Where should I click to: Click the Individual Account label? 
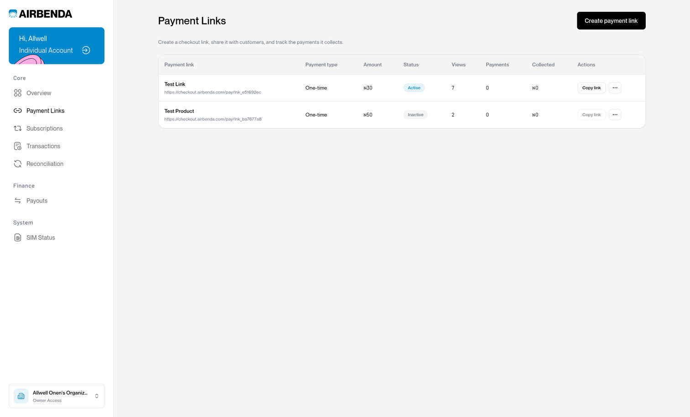click(x=46, y=50)
